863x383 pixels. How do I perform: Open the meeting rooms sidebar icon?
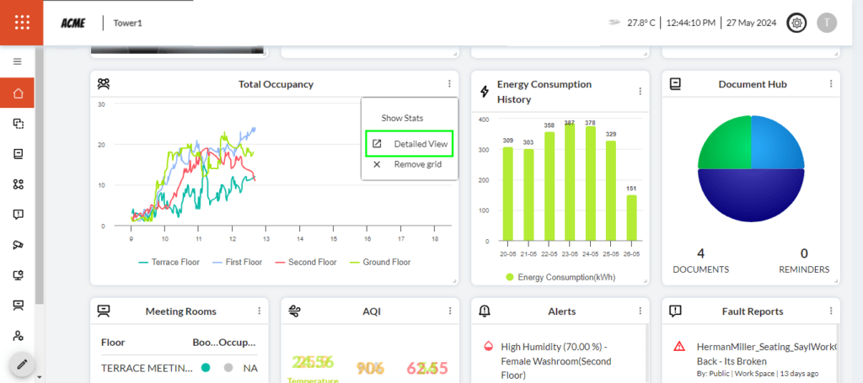tap(18, 305)
